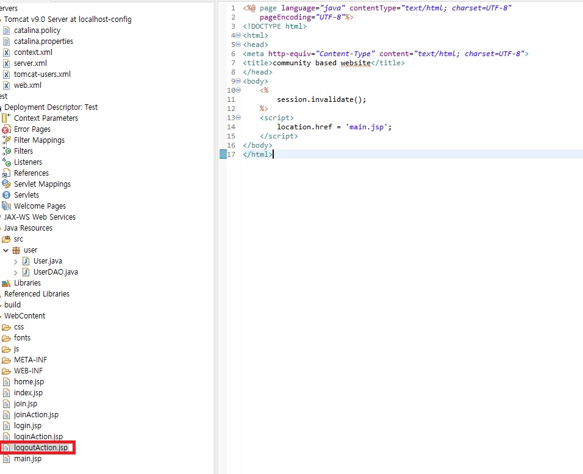Screen dimensions: 583x474
Task: Click the user package icon
Action: (16, 250)
